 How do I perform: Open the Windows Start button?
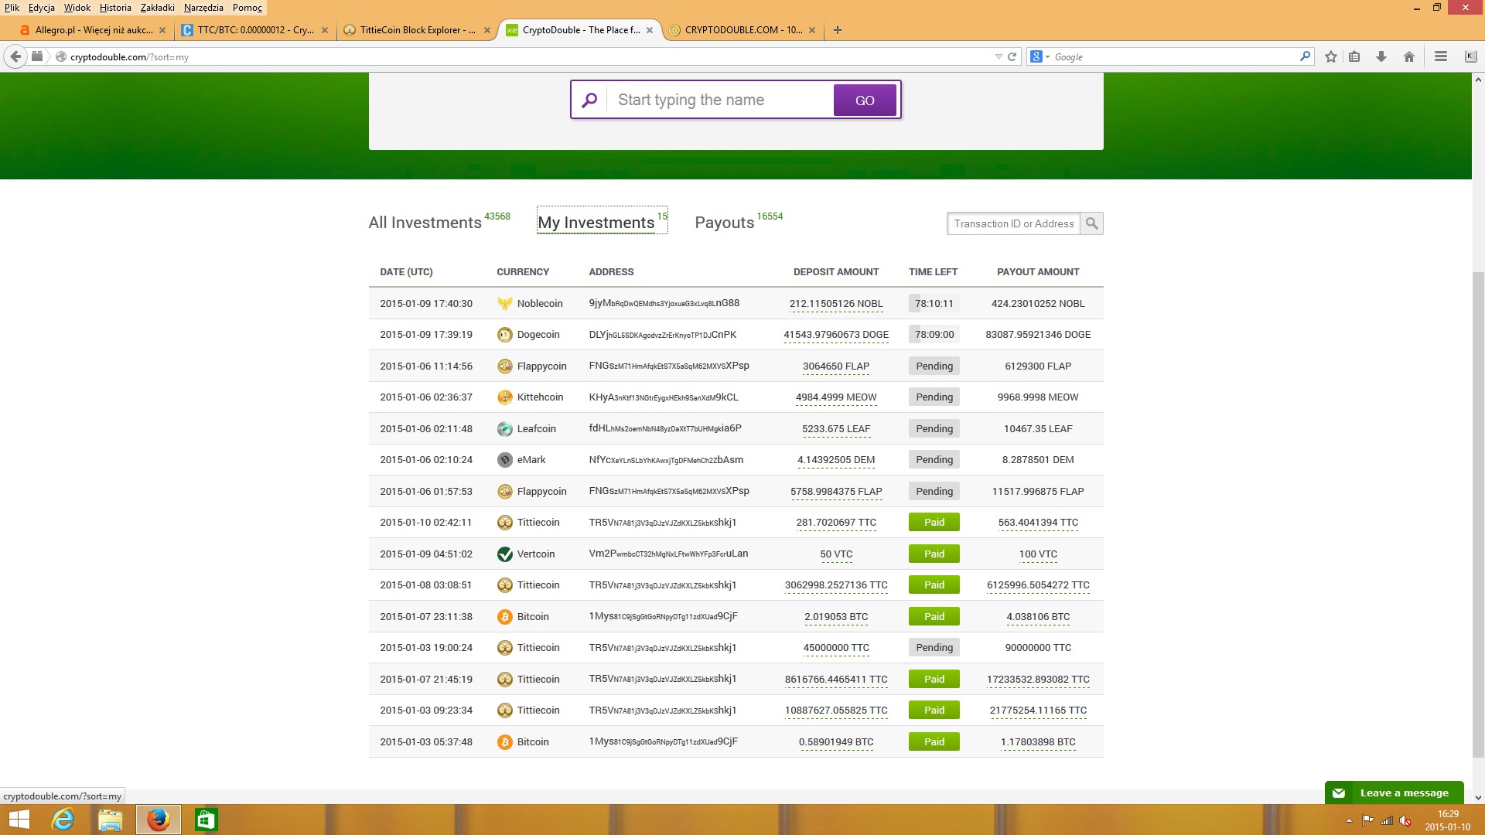pyautogui.click(x=19, y=820)
